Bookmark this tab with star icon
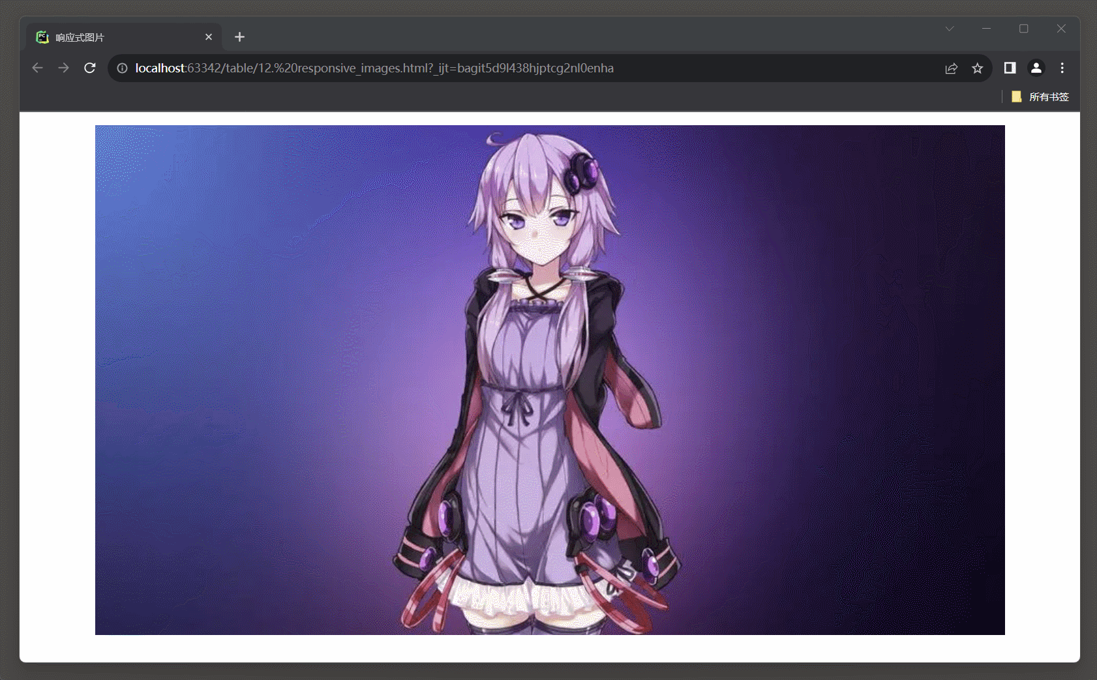This screenshot has width=1097, height=680. [x=977, y=68]
